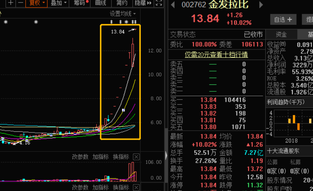Switch to 简约 view
This screenshot has width=313, height=191.
coord(122,3)
